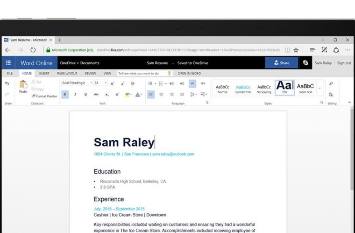Open the line spacing dropdown
355x233 pixels.
coord(193,95)
